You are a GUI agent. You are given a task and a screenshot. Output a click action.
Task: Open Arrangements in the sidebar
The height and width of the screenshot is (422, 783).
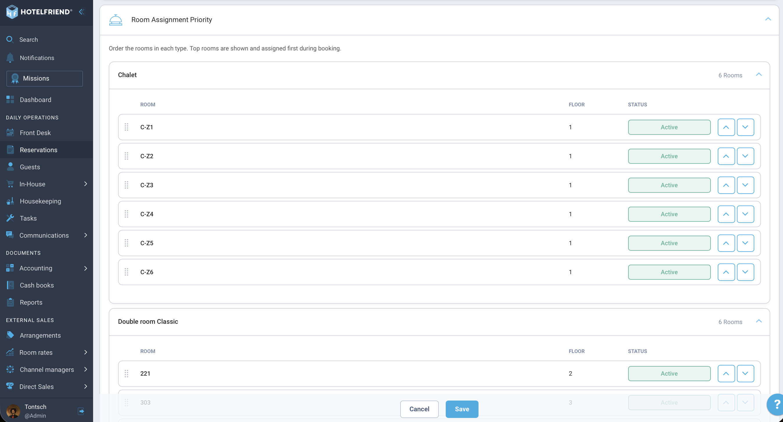(46, 335)
